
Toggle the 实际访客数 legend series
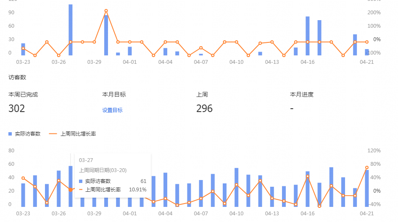pos(24,134)
